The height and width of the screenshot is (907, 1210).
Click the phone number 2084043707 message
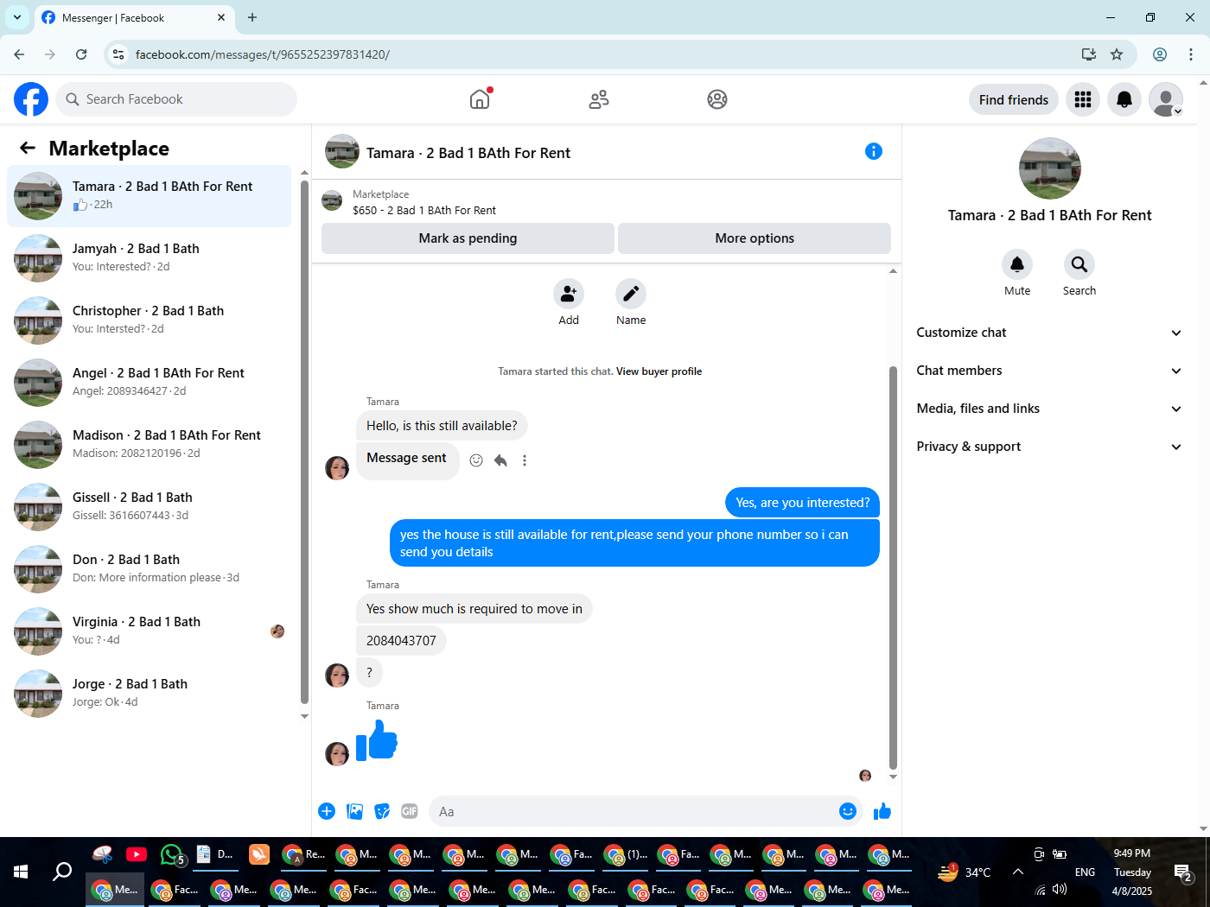(401, 640)
